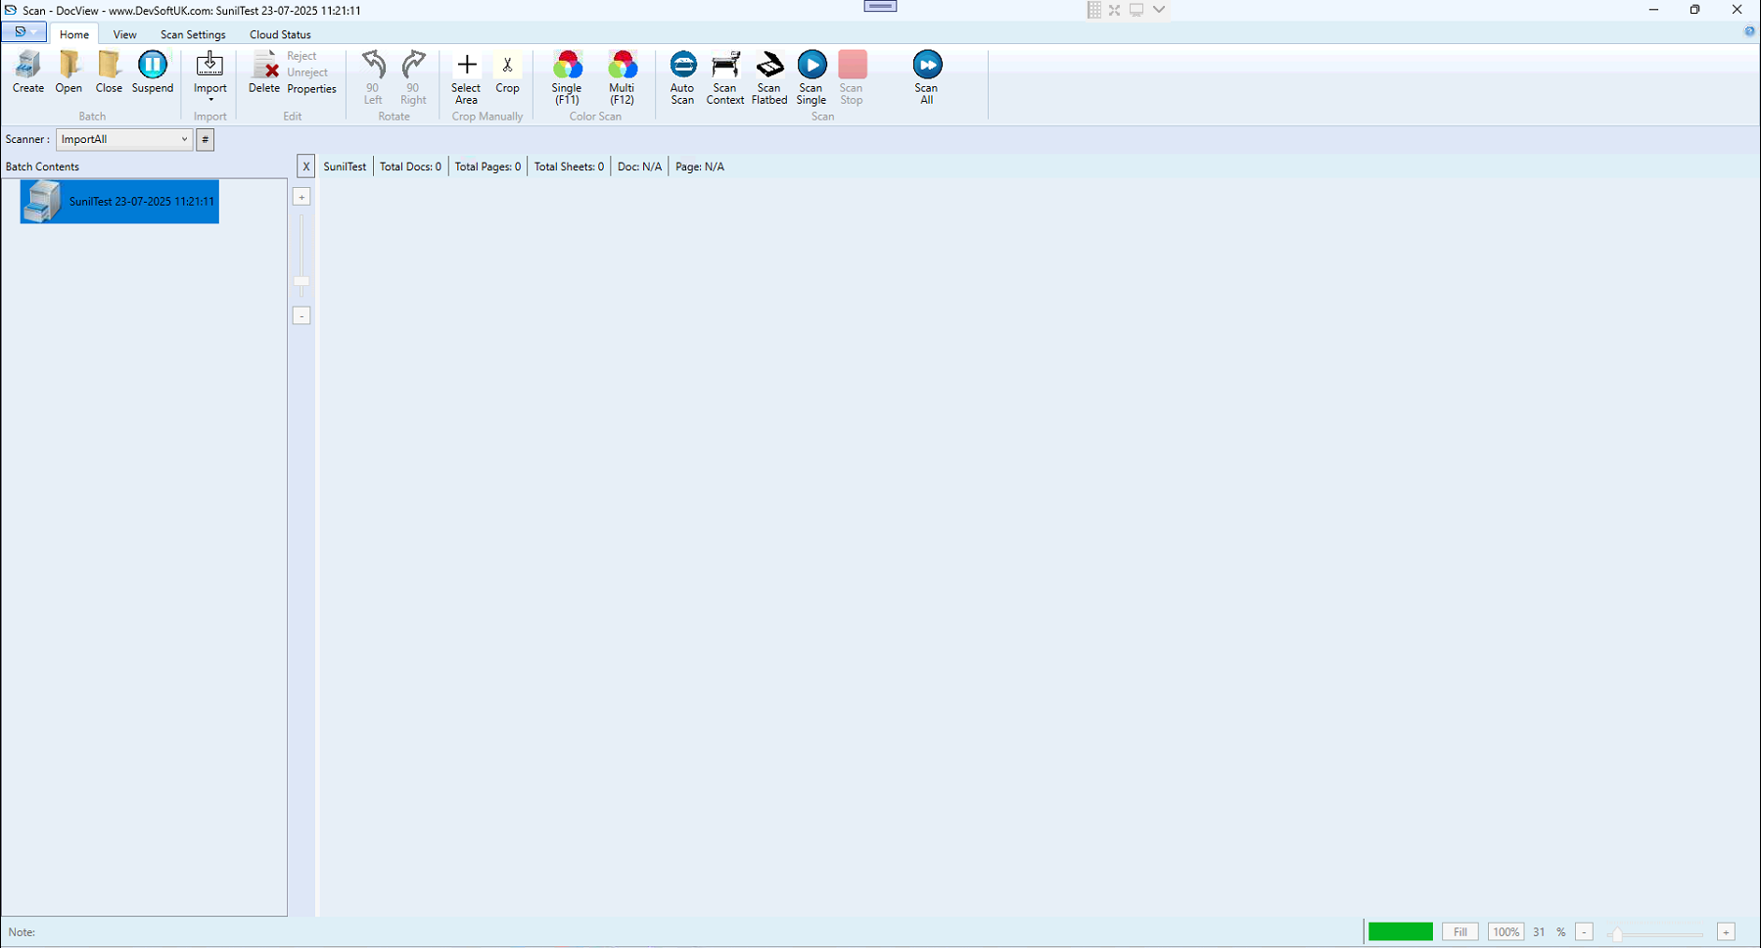Select the SunilTest batch in Batch Contents

coord(118,202)
